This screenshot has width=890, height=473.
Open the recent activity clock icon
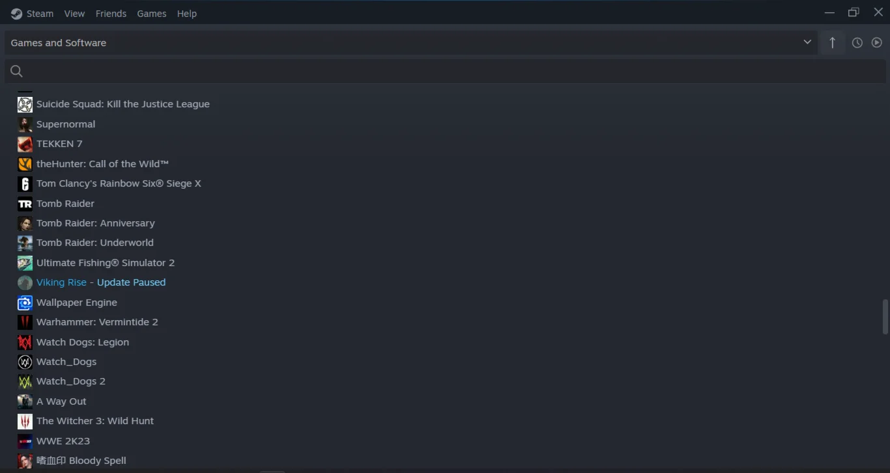(857, 43)
